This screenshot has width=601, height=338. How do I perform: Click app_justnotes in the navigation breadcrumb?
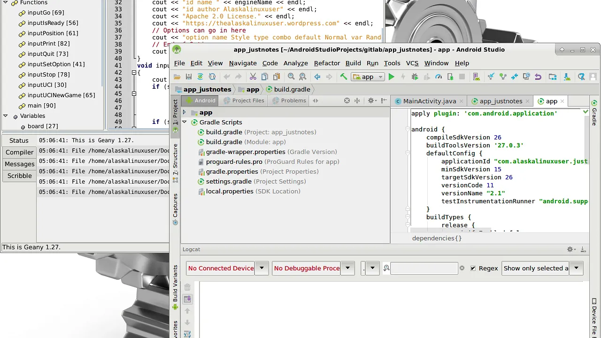coord(203,89)
